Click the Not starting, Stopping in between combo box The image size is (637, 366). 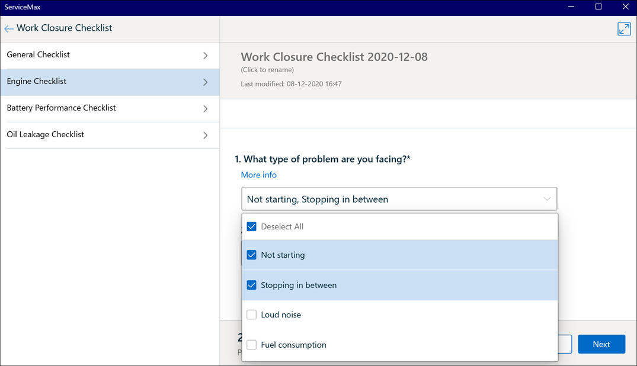click(x=399, y=199)
